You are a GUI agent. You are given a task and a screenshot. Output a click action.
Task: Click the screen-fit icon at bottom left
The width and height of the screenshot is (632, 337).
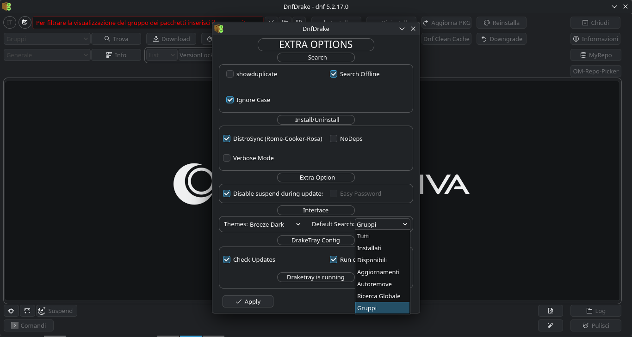pyautogui.click(x=11, y=311)
